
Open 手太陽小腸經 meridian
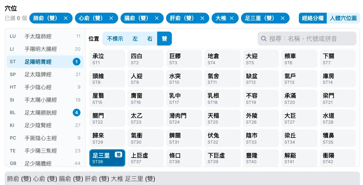tap(45, 100)
